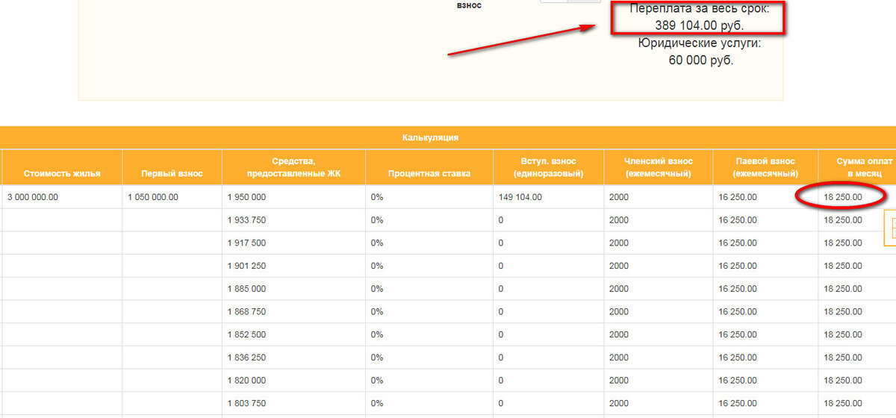Screen dimensions: 896x418
Task: Click the 1 868 750 funds cell
Action: [x=293, y=312]
